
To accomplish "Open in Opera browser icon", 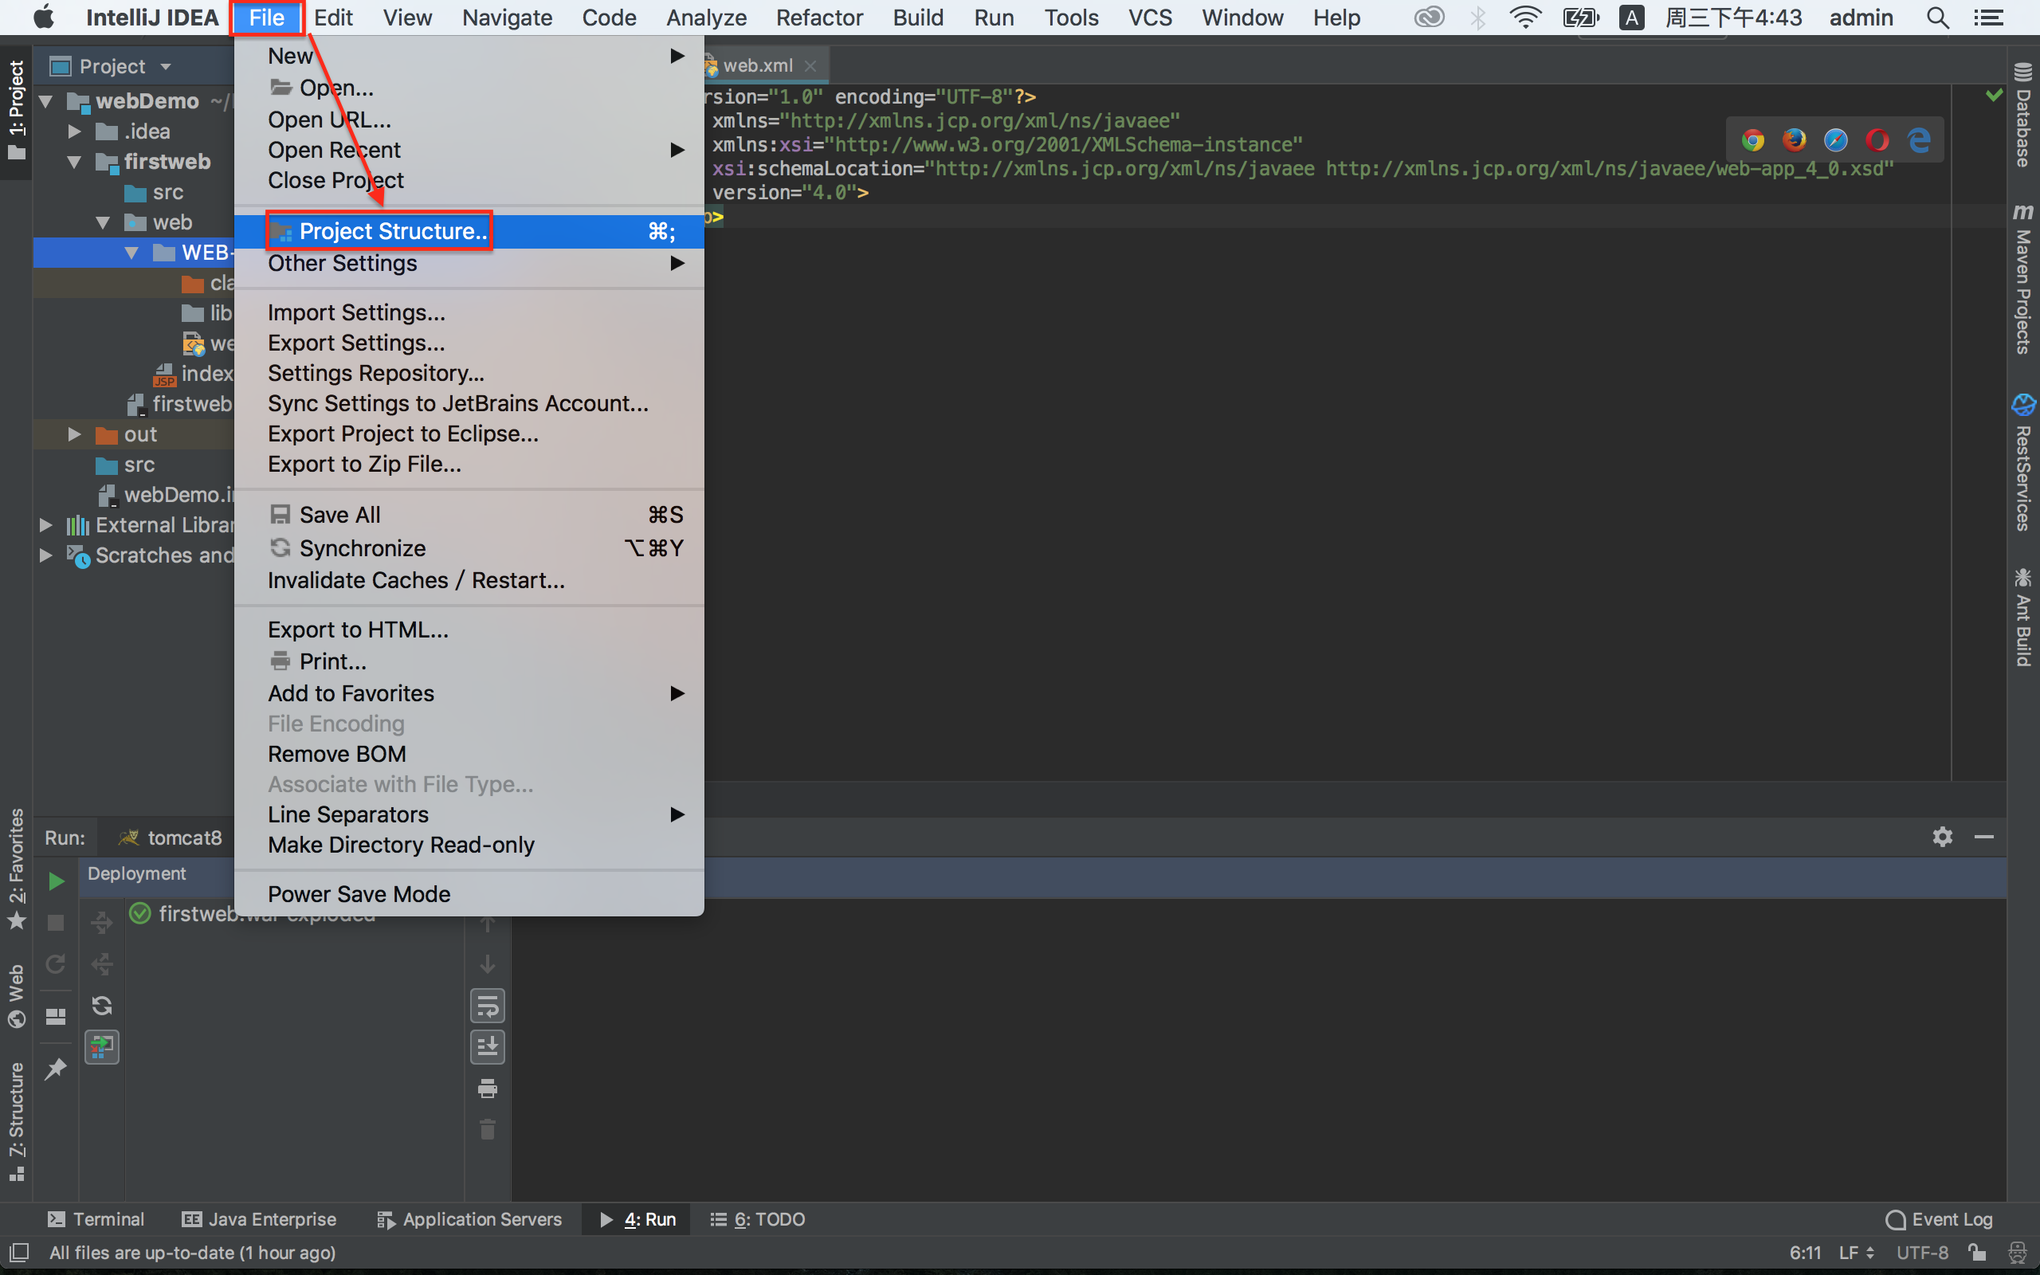I will click(1877, 140).
